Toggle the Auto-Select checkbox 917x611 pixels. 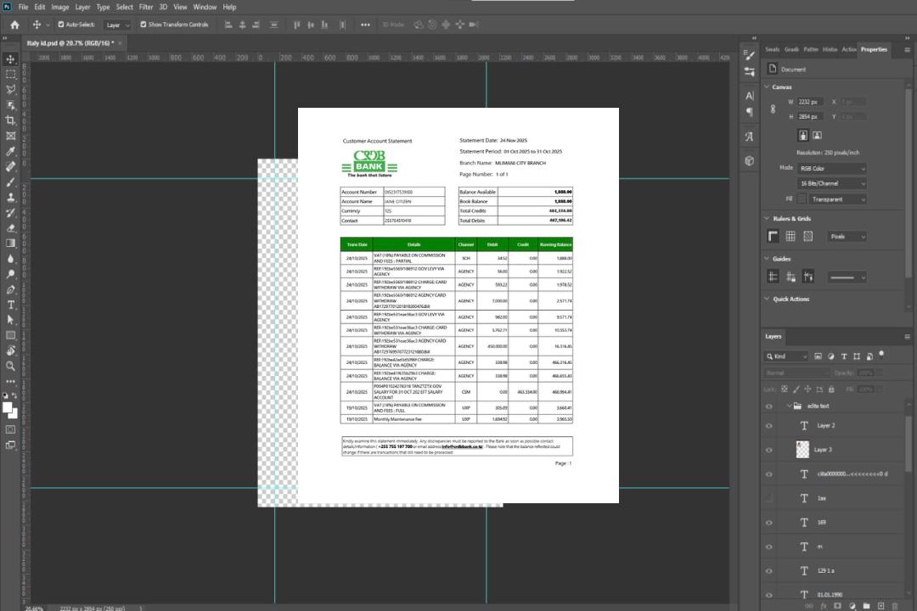coord(61,25)
